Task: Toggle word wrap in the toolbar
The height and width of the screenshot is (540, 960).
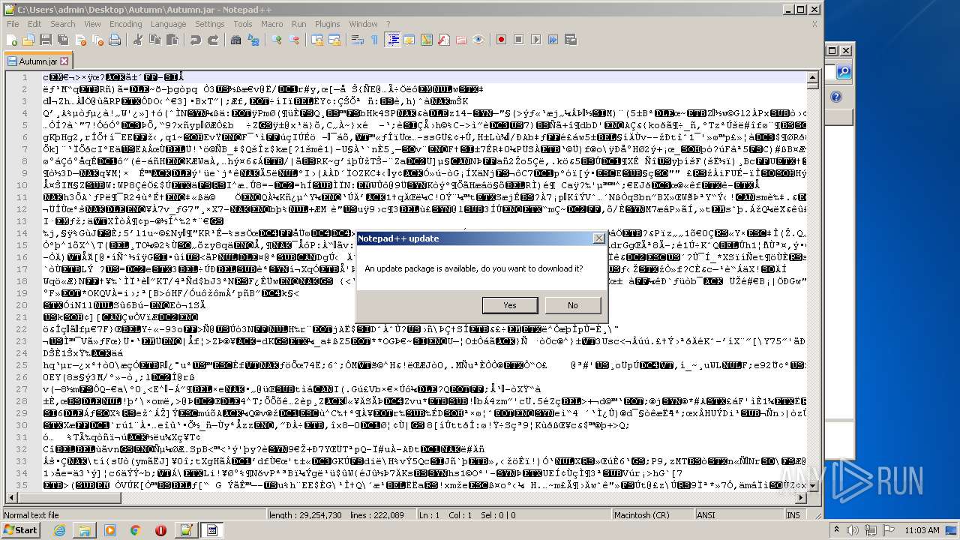Action: pos(357,39)
